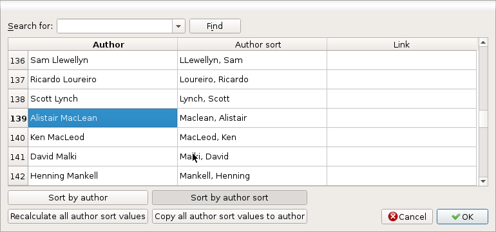
Task: Select the Sam Llewellyn author cell
Action: [103, 60]
